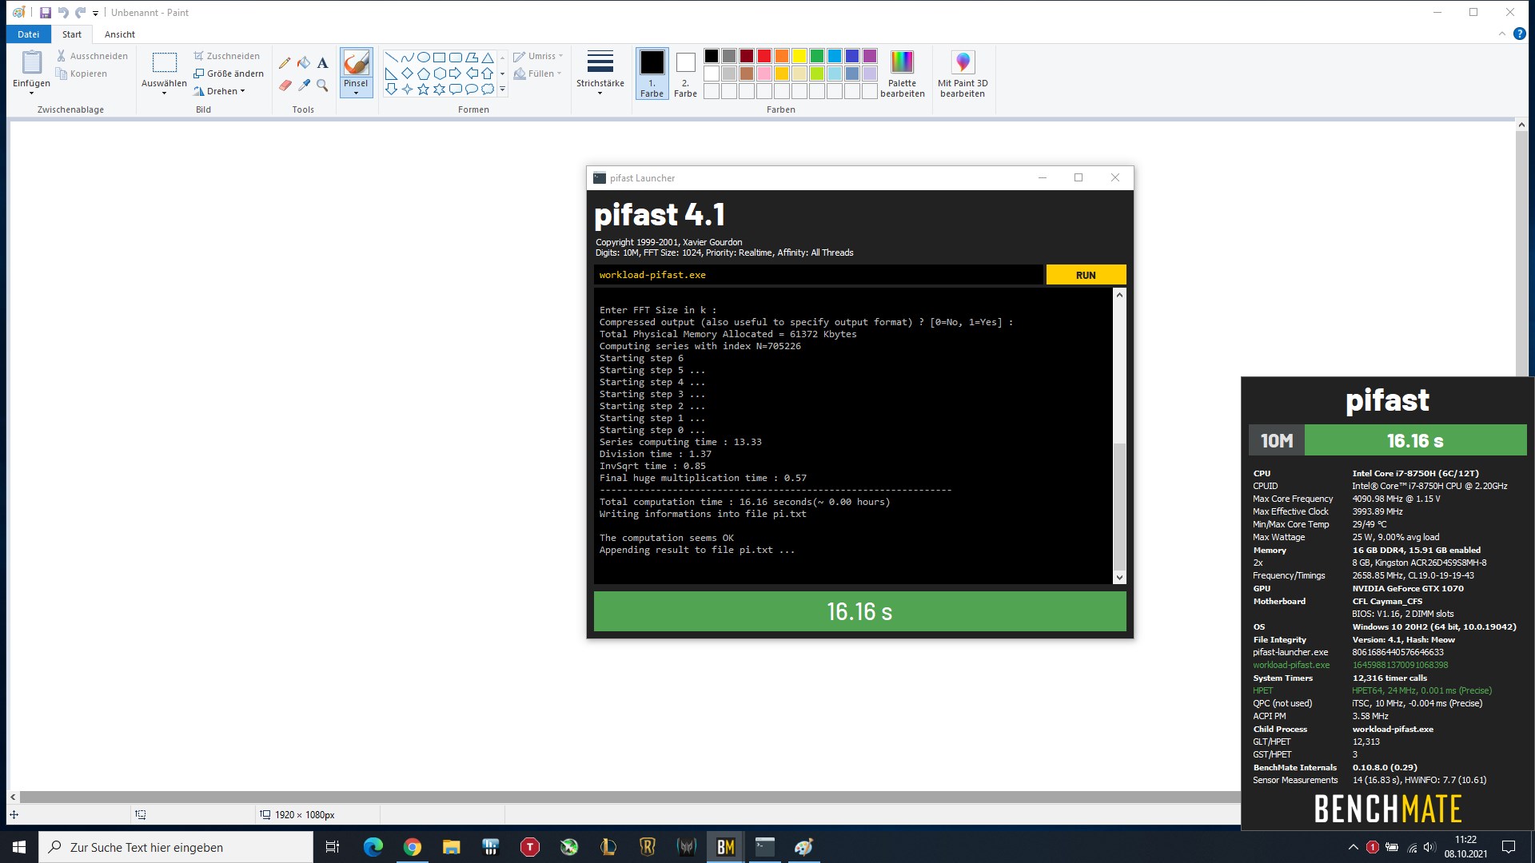The image size is (1535, 863).
Task: Open the Strichstärke line width dropdown
Action: (600, 74)
